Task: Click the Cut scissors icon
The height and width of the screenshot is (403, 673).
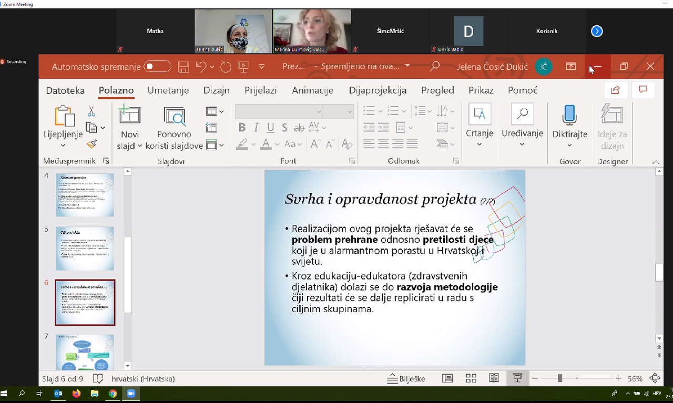Action: pyautogui.click(x=91, y=111)
